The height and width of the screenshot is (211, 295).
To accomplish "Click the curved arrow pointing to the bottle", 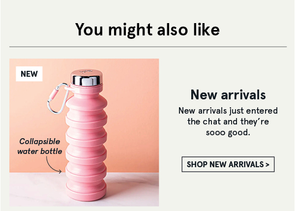I will [x=54, y=165].
